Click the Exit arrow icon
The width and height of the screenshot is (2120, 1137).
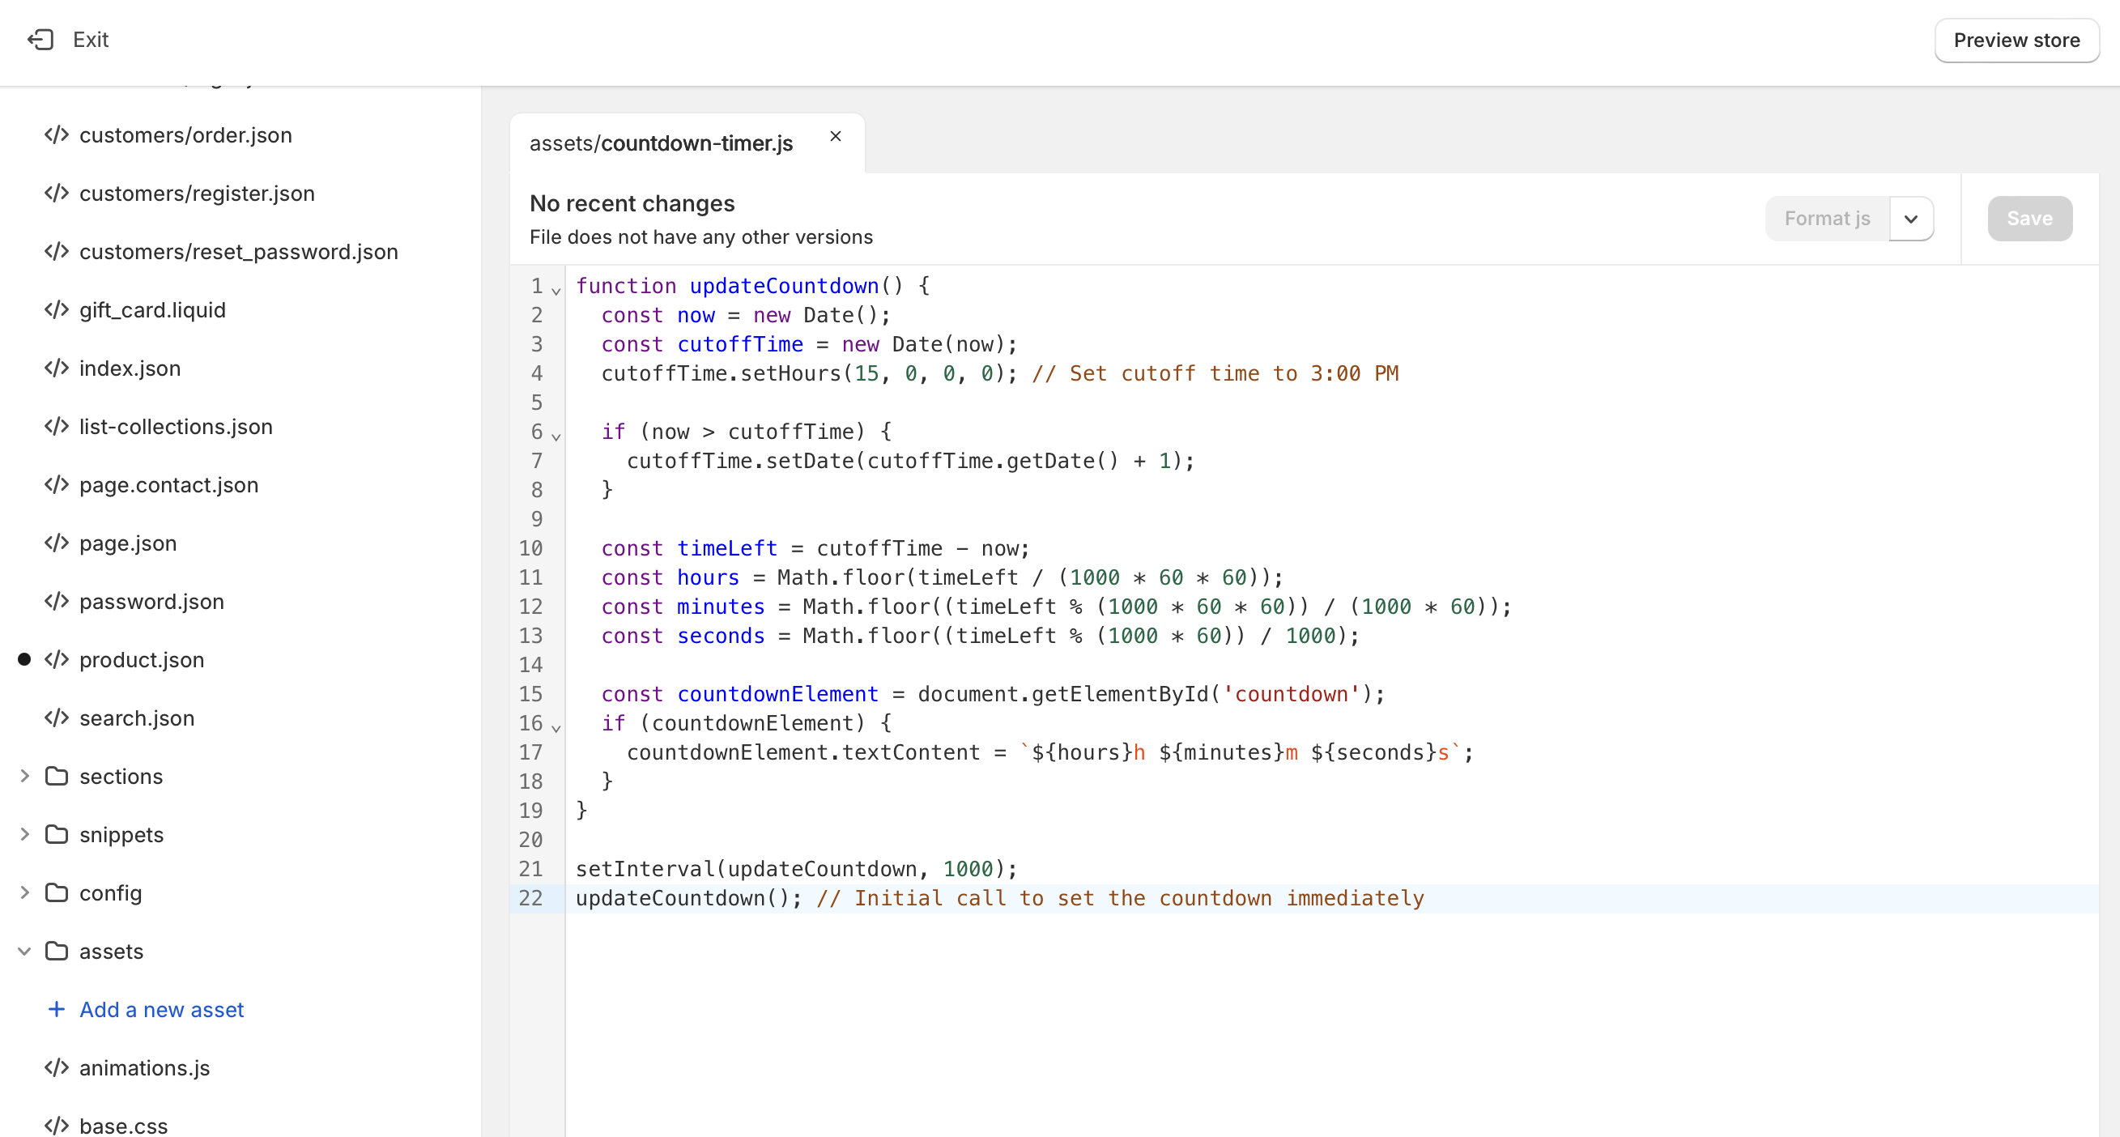coord(40,40)
